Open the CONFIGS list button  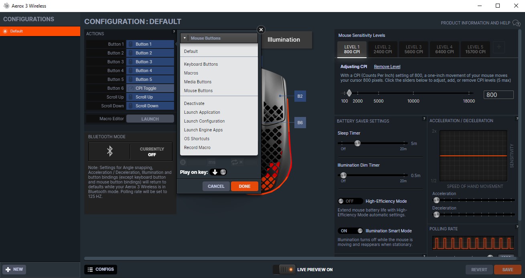tap(101, 270)
